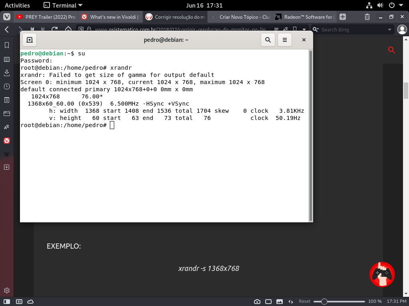Toggle images and animations loading
409x306 pixels.
pos(279,302)
